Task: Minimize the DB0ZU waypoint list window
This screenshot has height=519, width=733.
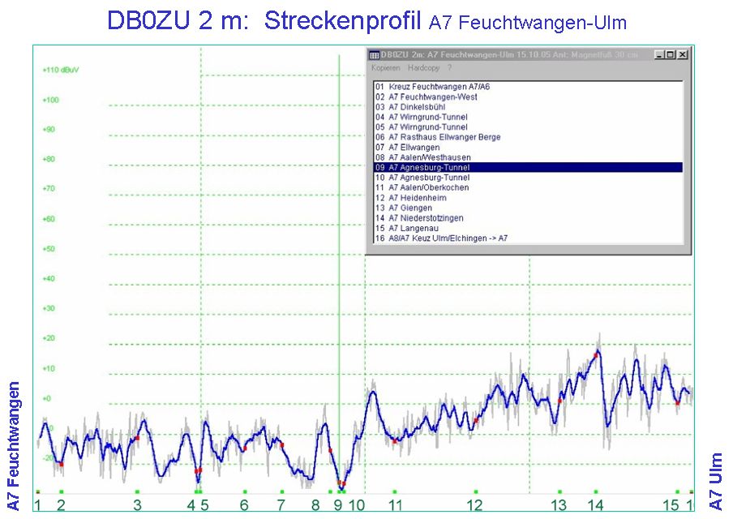Action: 659,54
